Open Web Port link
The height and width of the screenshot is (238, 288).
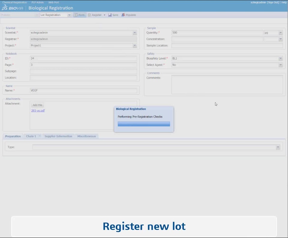[x=53, y=2]
